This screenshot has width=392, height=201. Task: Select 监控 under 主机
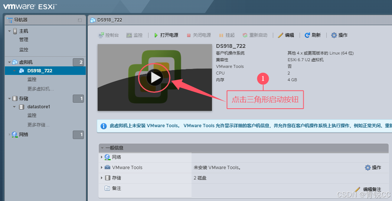tap(24, 50)
